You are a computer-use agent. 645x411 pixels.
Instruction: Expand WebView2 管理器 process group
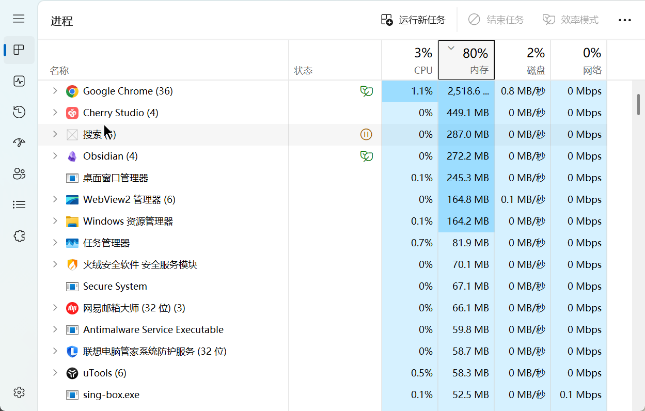55,199
